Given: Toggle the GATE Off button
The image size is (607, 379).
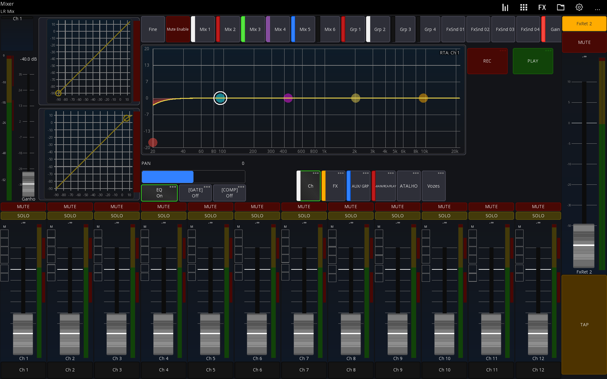Looking at the screenshot, I should click(195, 193).
